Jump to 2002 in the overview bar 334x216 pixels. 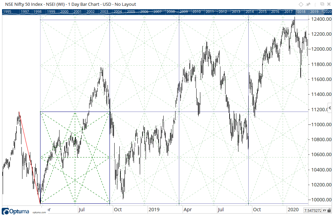click(x=90, y=12)
